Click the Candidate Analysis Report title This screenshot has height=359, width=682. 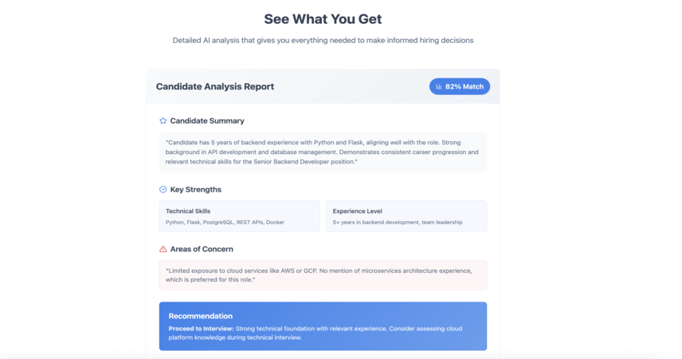click(215, 86)
